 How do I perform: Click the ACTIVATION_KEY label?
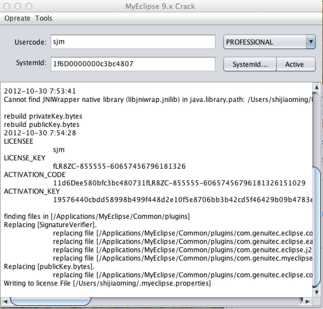coord(32,191)
